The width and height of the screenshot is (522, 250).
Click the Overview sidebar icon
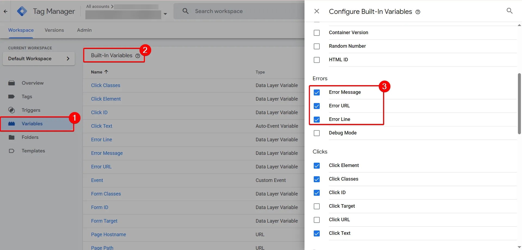[11, 83]
